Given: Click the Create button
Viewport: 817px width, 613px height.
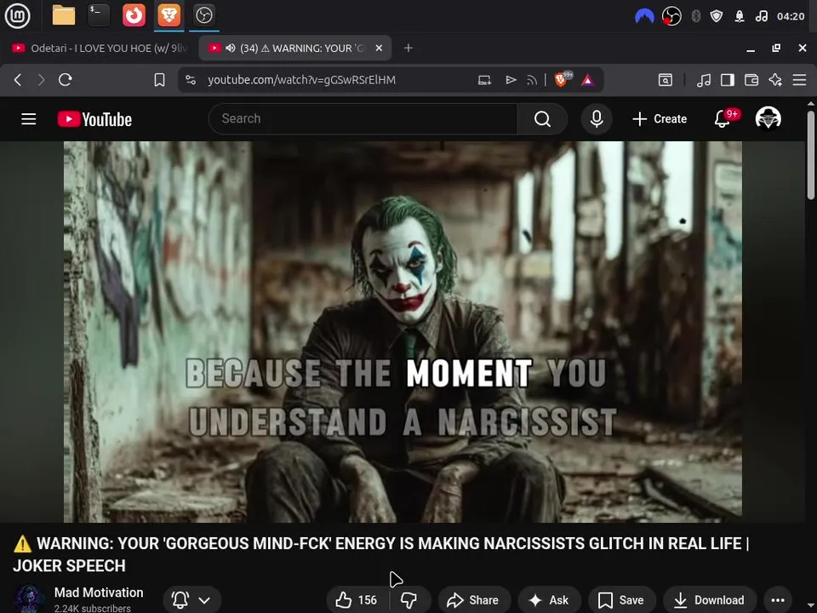Looking at the screenshot, I should [x=660, y=119].
